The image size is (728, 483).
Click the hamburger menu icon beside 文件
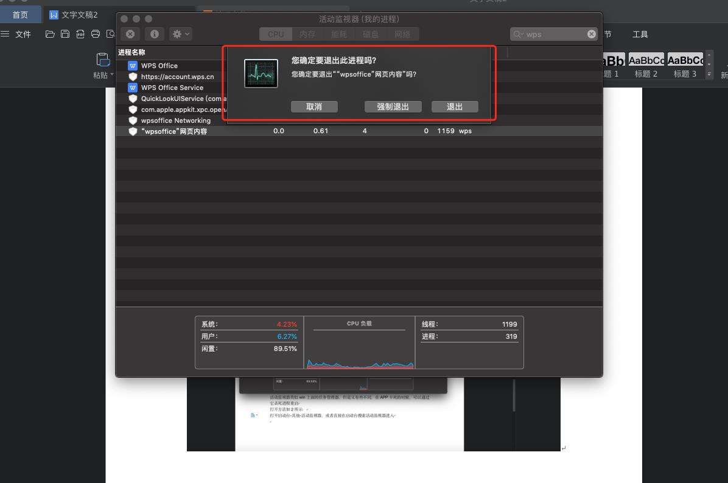pos(5,34)
